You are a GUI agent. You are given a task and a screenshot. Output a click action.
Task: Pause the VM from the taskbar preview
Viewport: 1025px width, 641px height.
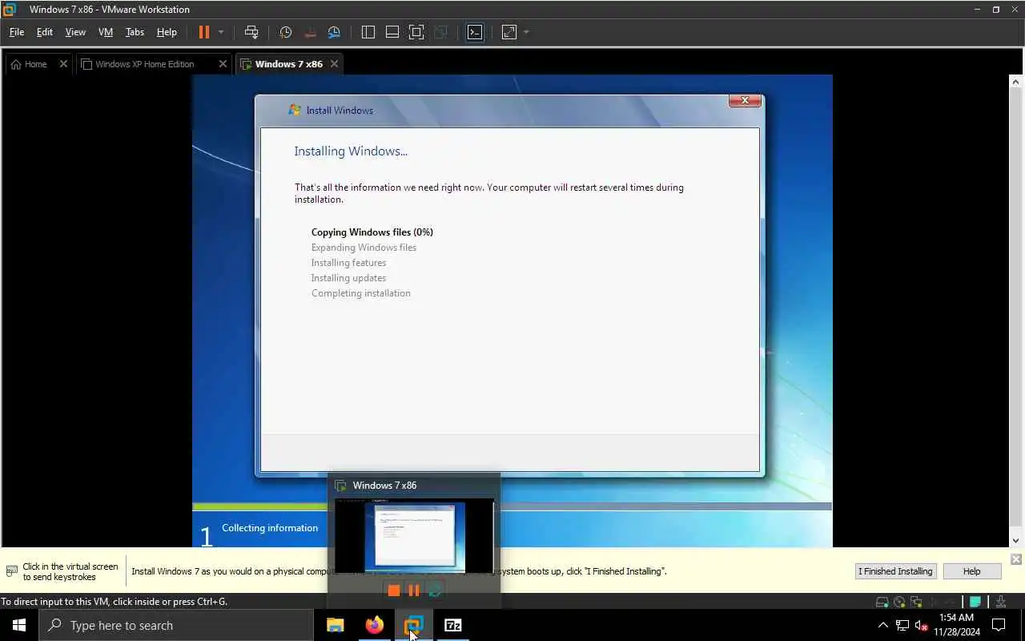[x=414, y=591]
